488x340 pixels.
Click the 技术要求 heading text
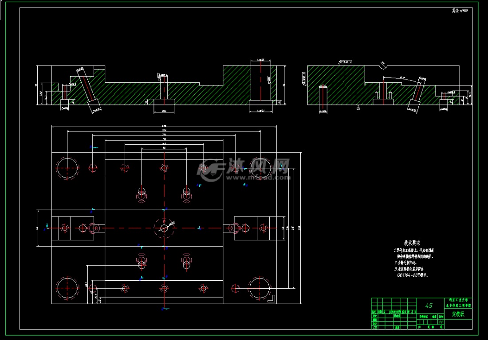413,243
